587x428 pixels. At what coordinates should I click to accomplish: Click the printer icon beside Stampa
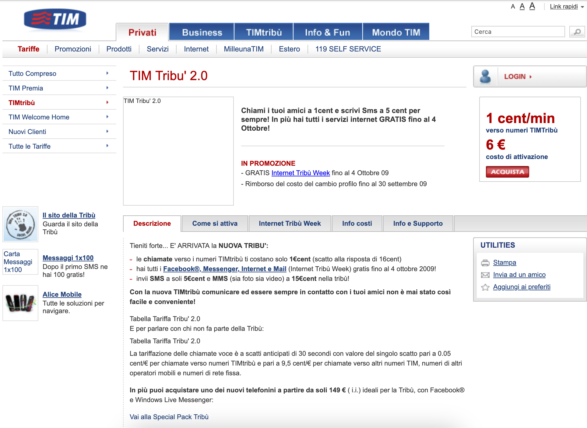coord(485,263)
